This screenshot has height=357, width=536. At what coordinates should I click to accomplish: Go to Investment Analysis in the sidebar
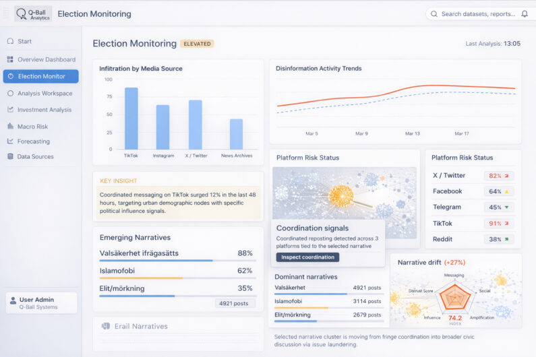(x=44, y=109)
